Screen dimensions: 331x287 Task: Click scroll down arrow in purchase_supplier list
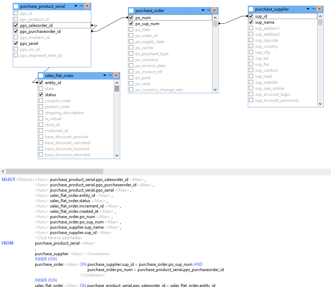pos(320,104)
